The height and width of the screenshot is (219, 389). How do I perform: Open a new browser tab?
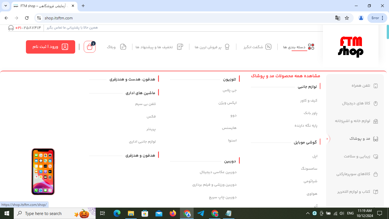click(x=83, y=6)
